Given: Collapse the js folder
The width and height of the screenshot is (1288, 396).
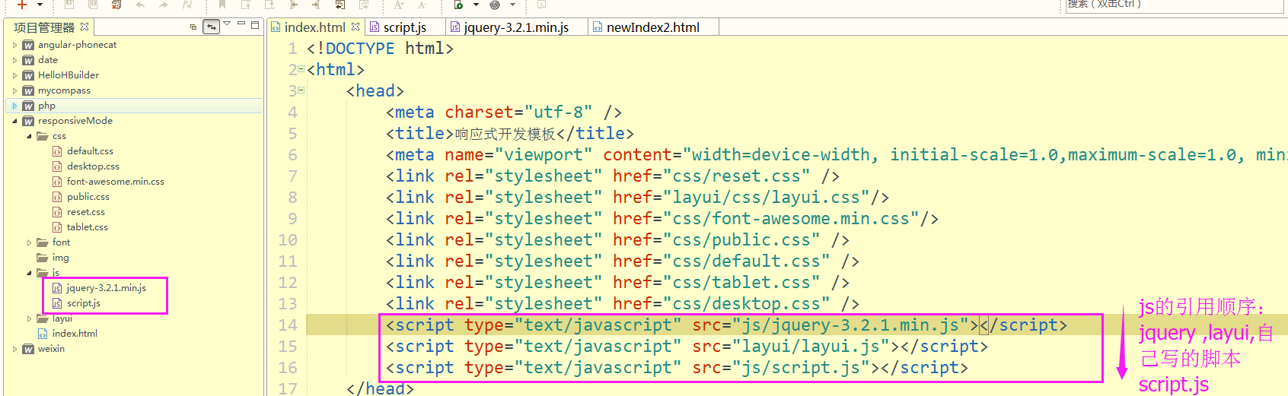Looking at the screenshot, I should click(29, 273).
